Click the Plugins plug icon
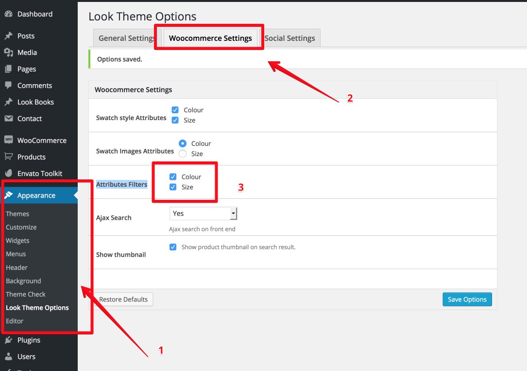 coord(8,340)
